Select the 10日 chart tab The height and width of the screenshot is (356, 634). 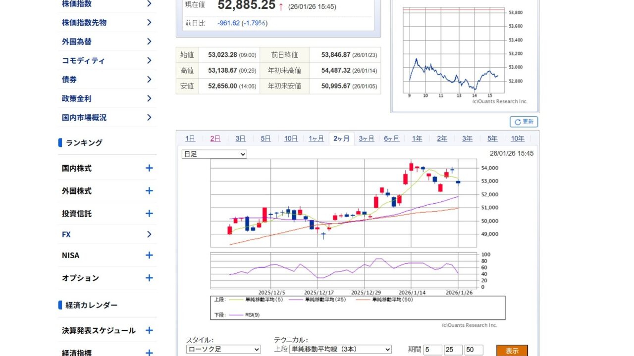click(x=291, y=138)
